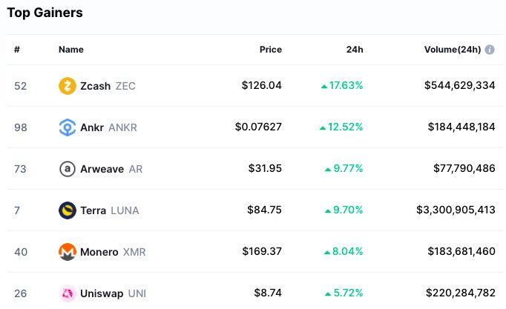Click the Terra LUNA logo icon
This screenshot has height=309, width=506.
click(x=68, y=210)
